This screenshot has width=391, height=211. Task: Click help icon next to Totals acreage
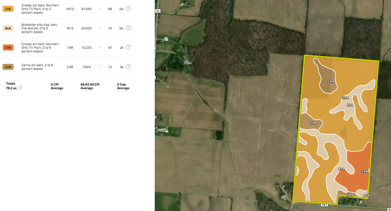20,88
